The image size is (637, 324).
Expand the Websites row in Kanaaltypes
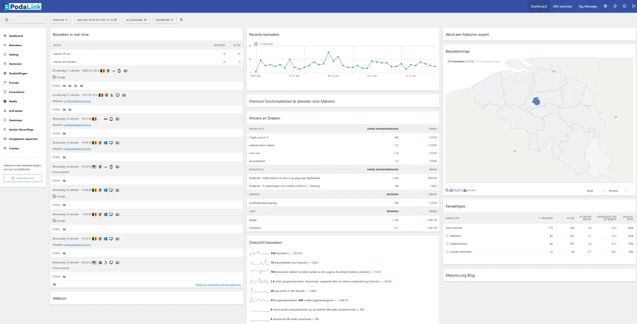(x=447, y=236)
